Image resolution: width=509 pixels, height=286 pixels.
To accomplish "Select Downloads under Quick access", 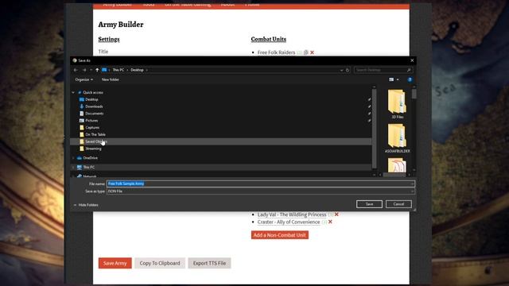I will (94, 106).
